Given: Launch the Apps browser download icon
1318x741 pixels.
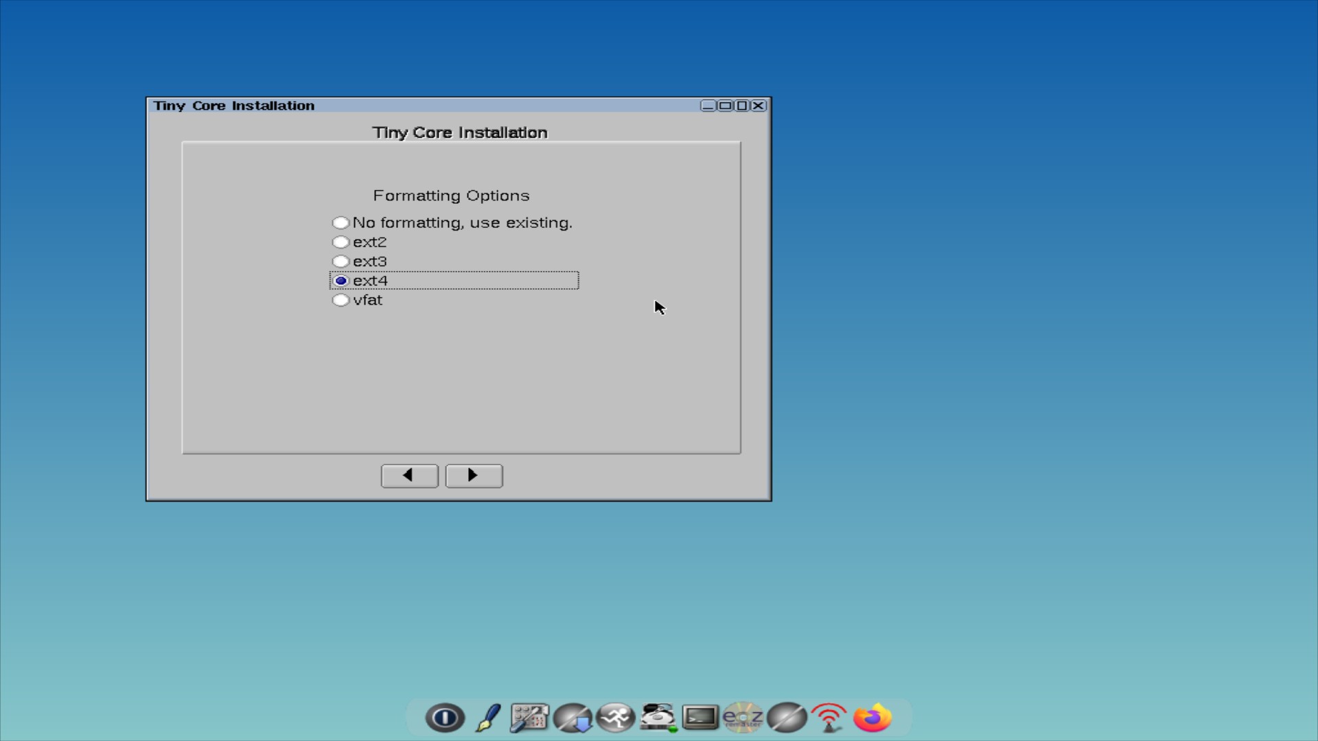Looking at the screenshot, I should [x=573, y=718].
